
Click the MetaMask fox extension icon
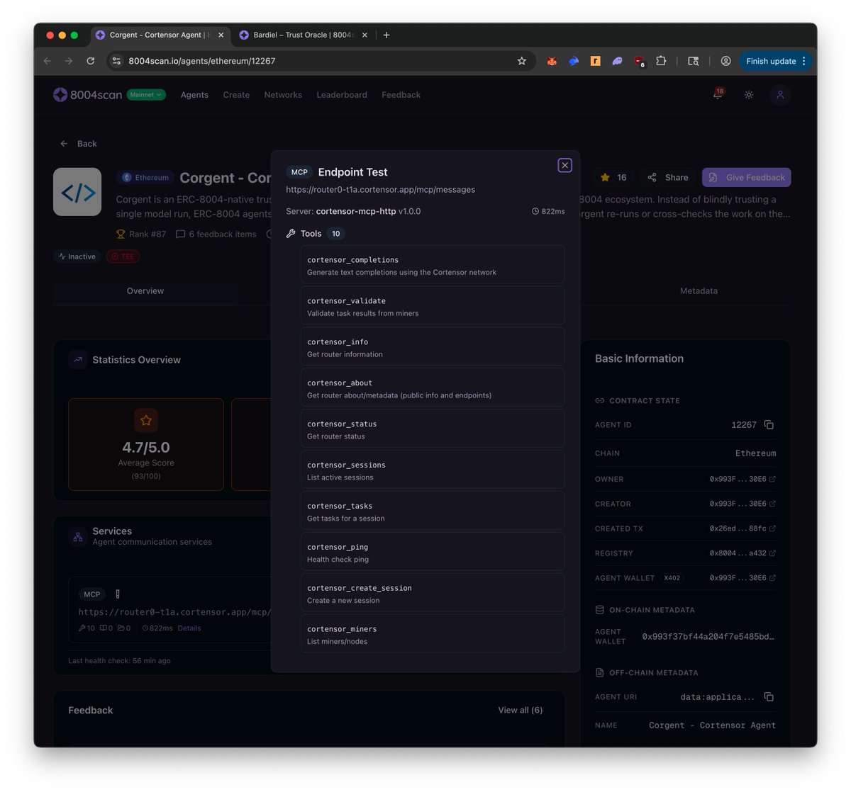552,61
